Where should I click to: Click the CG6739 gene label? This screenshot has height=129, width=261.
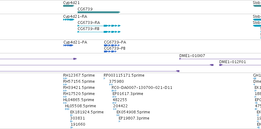pyautogui.click(x=85, y=9)
